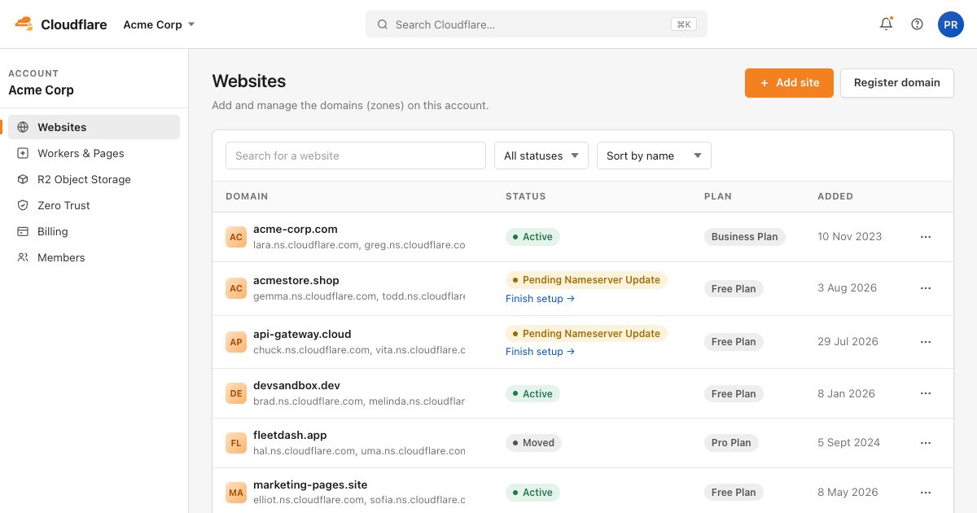The height and width of the screenshot is (513, 977).
Task: Click the Members people icon
Action: click(23, 257)
